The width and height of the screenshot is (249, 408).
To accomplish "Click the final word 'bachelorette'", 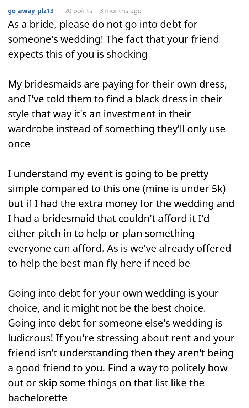I will (x=37, y=398).
